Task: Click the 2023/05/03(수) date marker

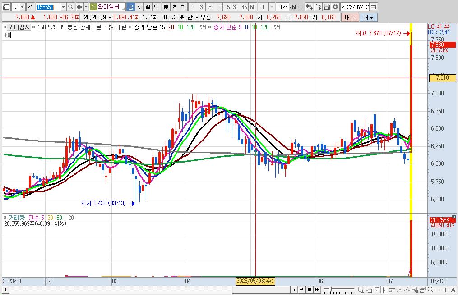Action: [255, 281]
